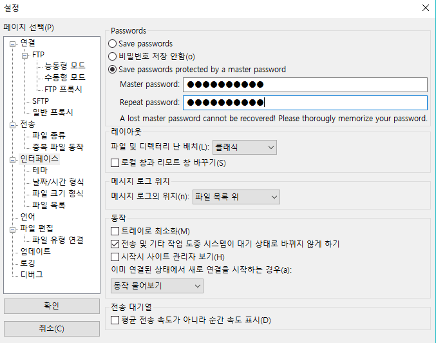Image resolution: width=436 pixels, height=343 pixels.
Task: Collapse the 전송 tree node
Action: point(12,125)
